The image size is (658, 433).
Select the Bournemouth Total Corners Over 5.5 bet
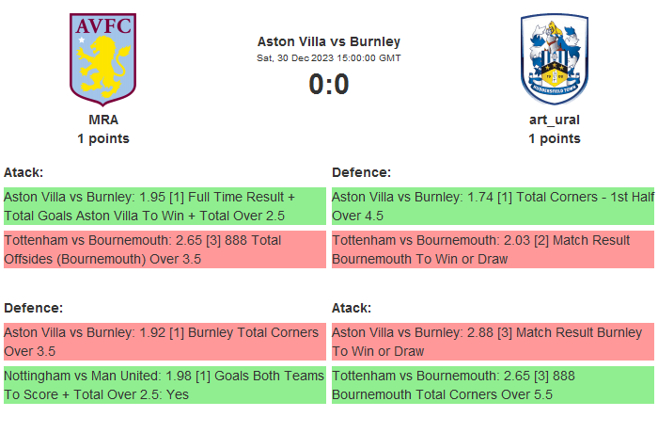click(x=493, y=385)
